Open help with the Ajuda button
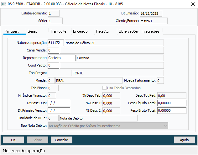The height and width of the screenshot is (155, 198). click(x=184, y=140)
